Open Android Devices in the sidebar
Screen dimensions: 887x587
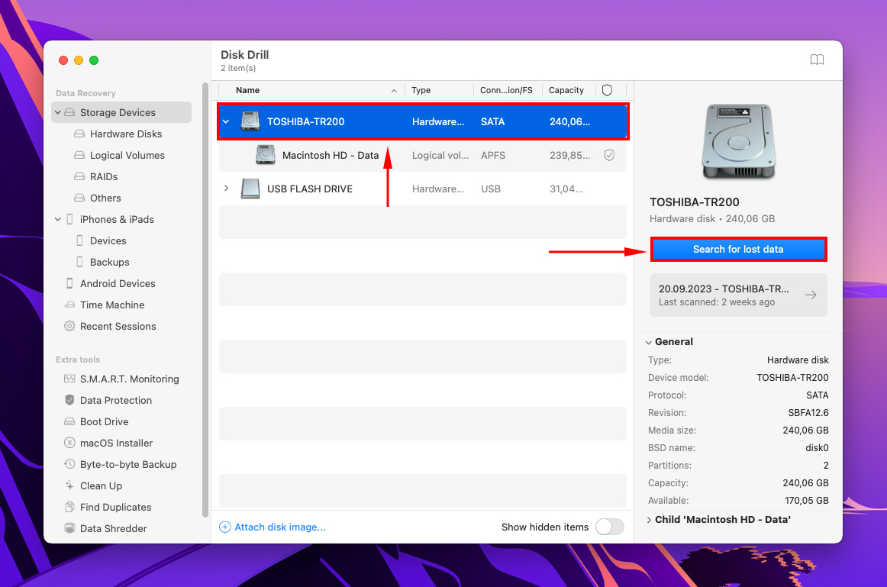(x=118, y=283)
